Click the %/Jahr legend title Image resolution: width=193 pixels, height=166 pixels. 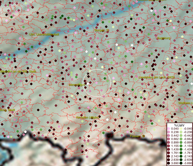pos(179,125)
